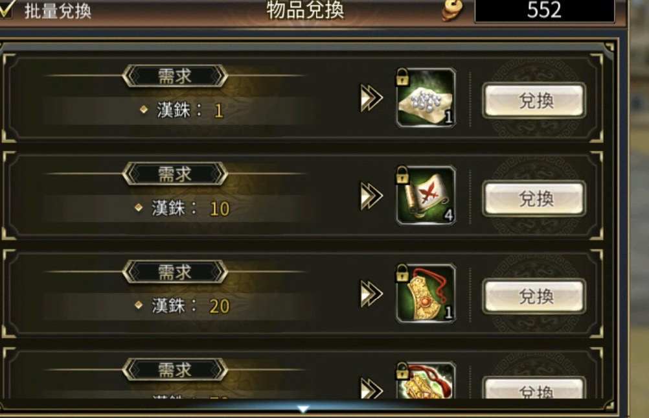Image resolution: width=649 pixels, height=418 pixels.
Task: Click 兌換 button for 20 漢銖 pendant
Action: [534, 296]
